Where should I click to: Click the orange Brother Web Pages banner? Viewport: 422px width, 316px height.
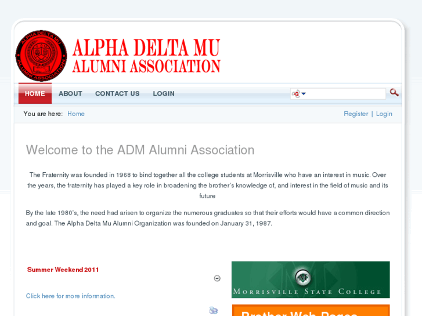click(311, 311)
